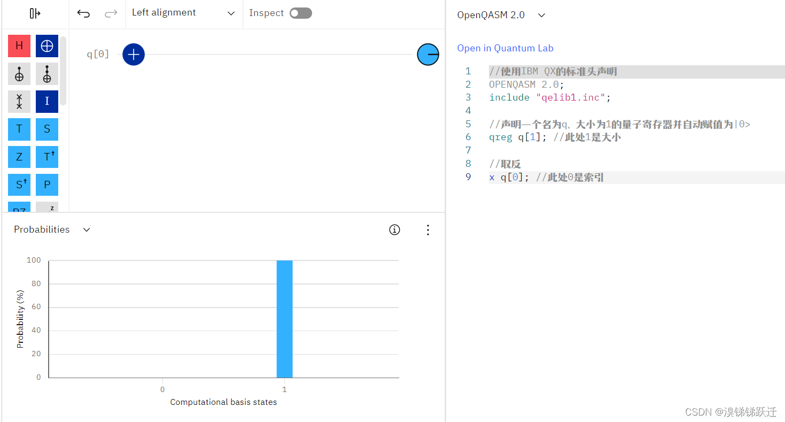Click the plus button on the q[0] wire

pos(133,54)
